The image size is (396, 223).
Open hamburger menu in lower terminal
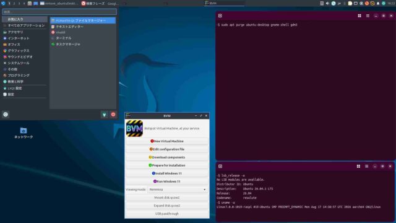[x=367, y=166]
